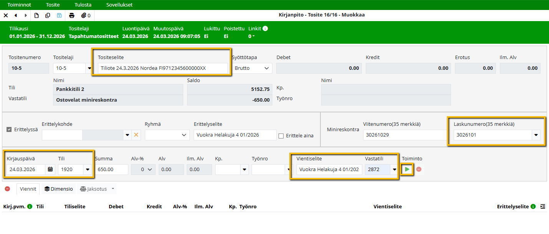
Task: Switch to the Dimensio tab
Action: [58, 189]
